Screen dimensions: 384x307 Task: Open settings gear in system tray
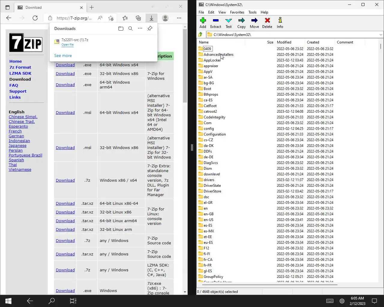(x=342, y=301)
